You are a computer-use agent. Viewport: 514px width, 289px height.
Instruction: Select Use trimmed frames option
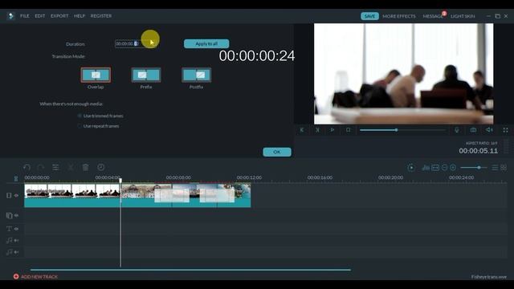coord(100,116)
